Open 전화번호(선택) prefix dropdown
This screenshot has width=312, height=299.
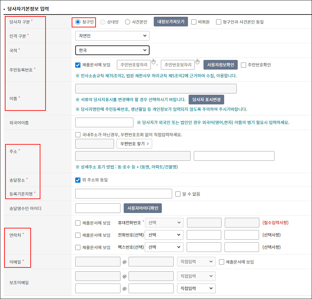click(x=164, y=235)
